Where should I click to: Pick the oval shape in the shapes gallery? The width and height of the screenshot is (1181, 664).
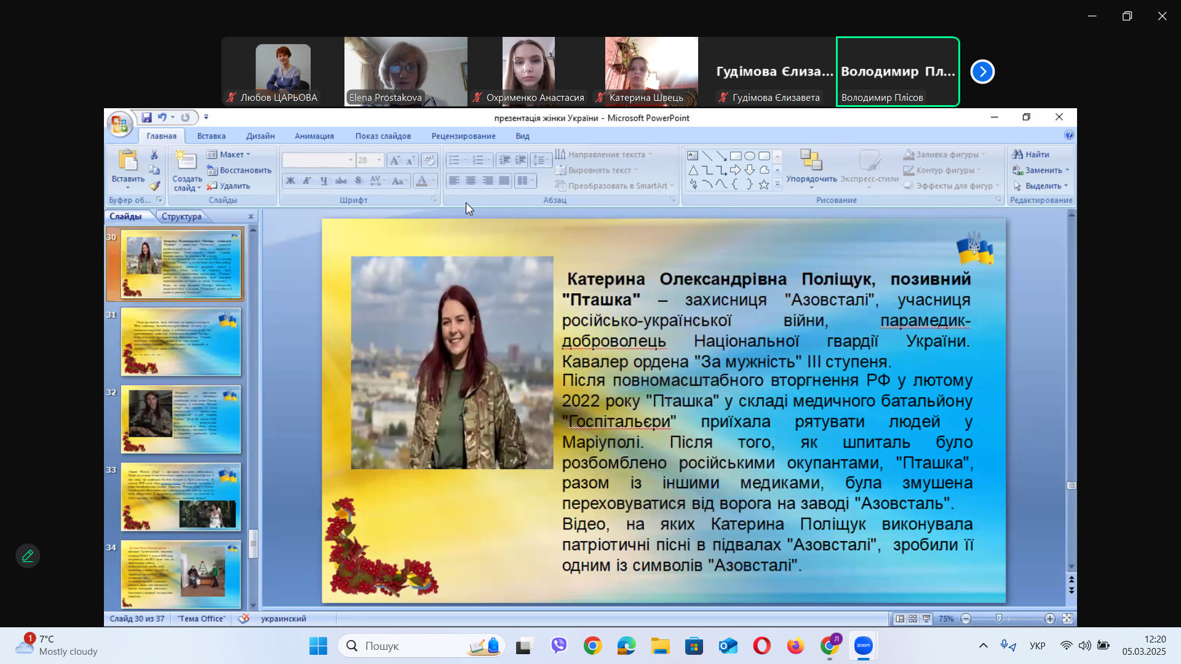(749, 156)
